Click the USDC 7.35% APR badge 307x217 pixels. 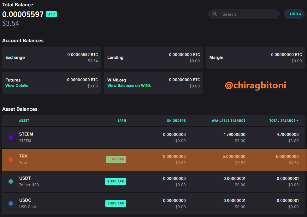[x=116, y=203]
